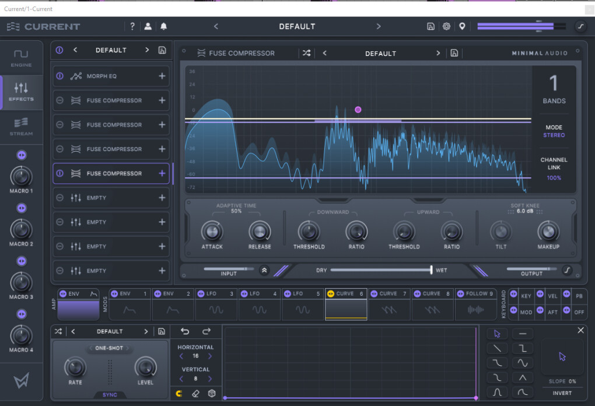
Task: Change ONE-SHOT mode with its right arrow
Action: pos(128,348)
